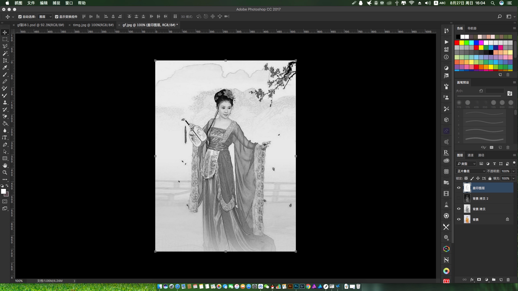Swap foreground and background colors
Viewport: 518px width, 291px height.
tap(7, 186)
